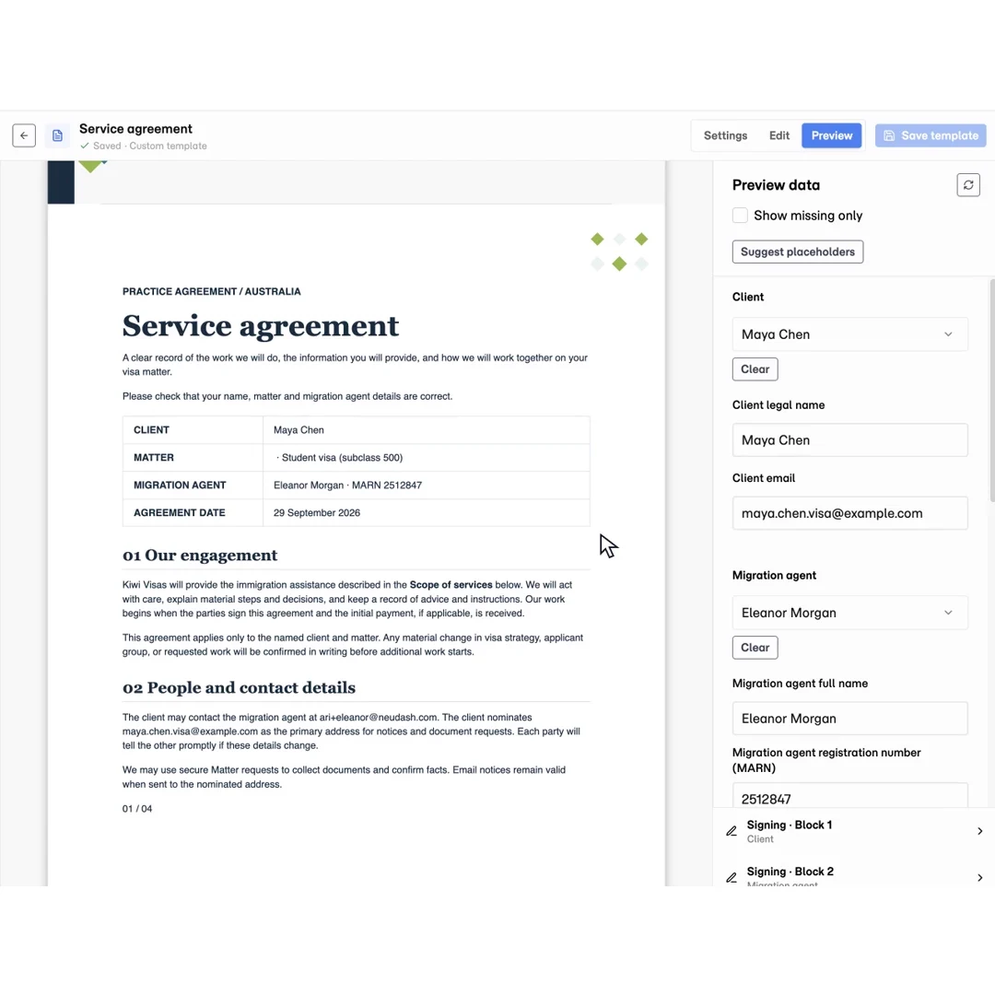Click '02 People and contact details' heading
The width and height of the screenshot is (995, 995).
239,688
